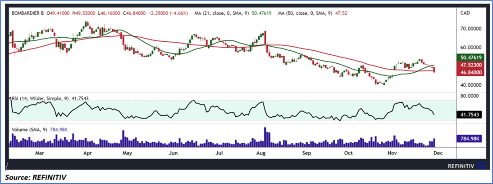The width and height of the screenshot is (493, 184).
Task: Click the red 46.84000 last price tag
Action: tap(470, 72)
